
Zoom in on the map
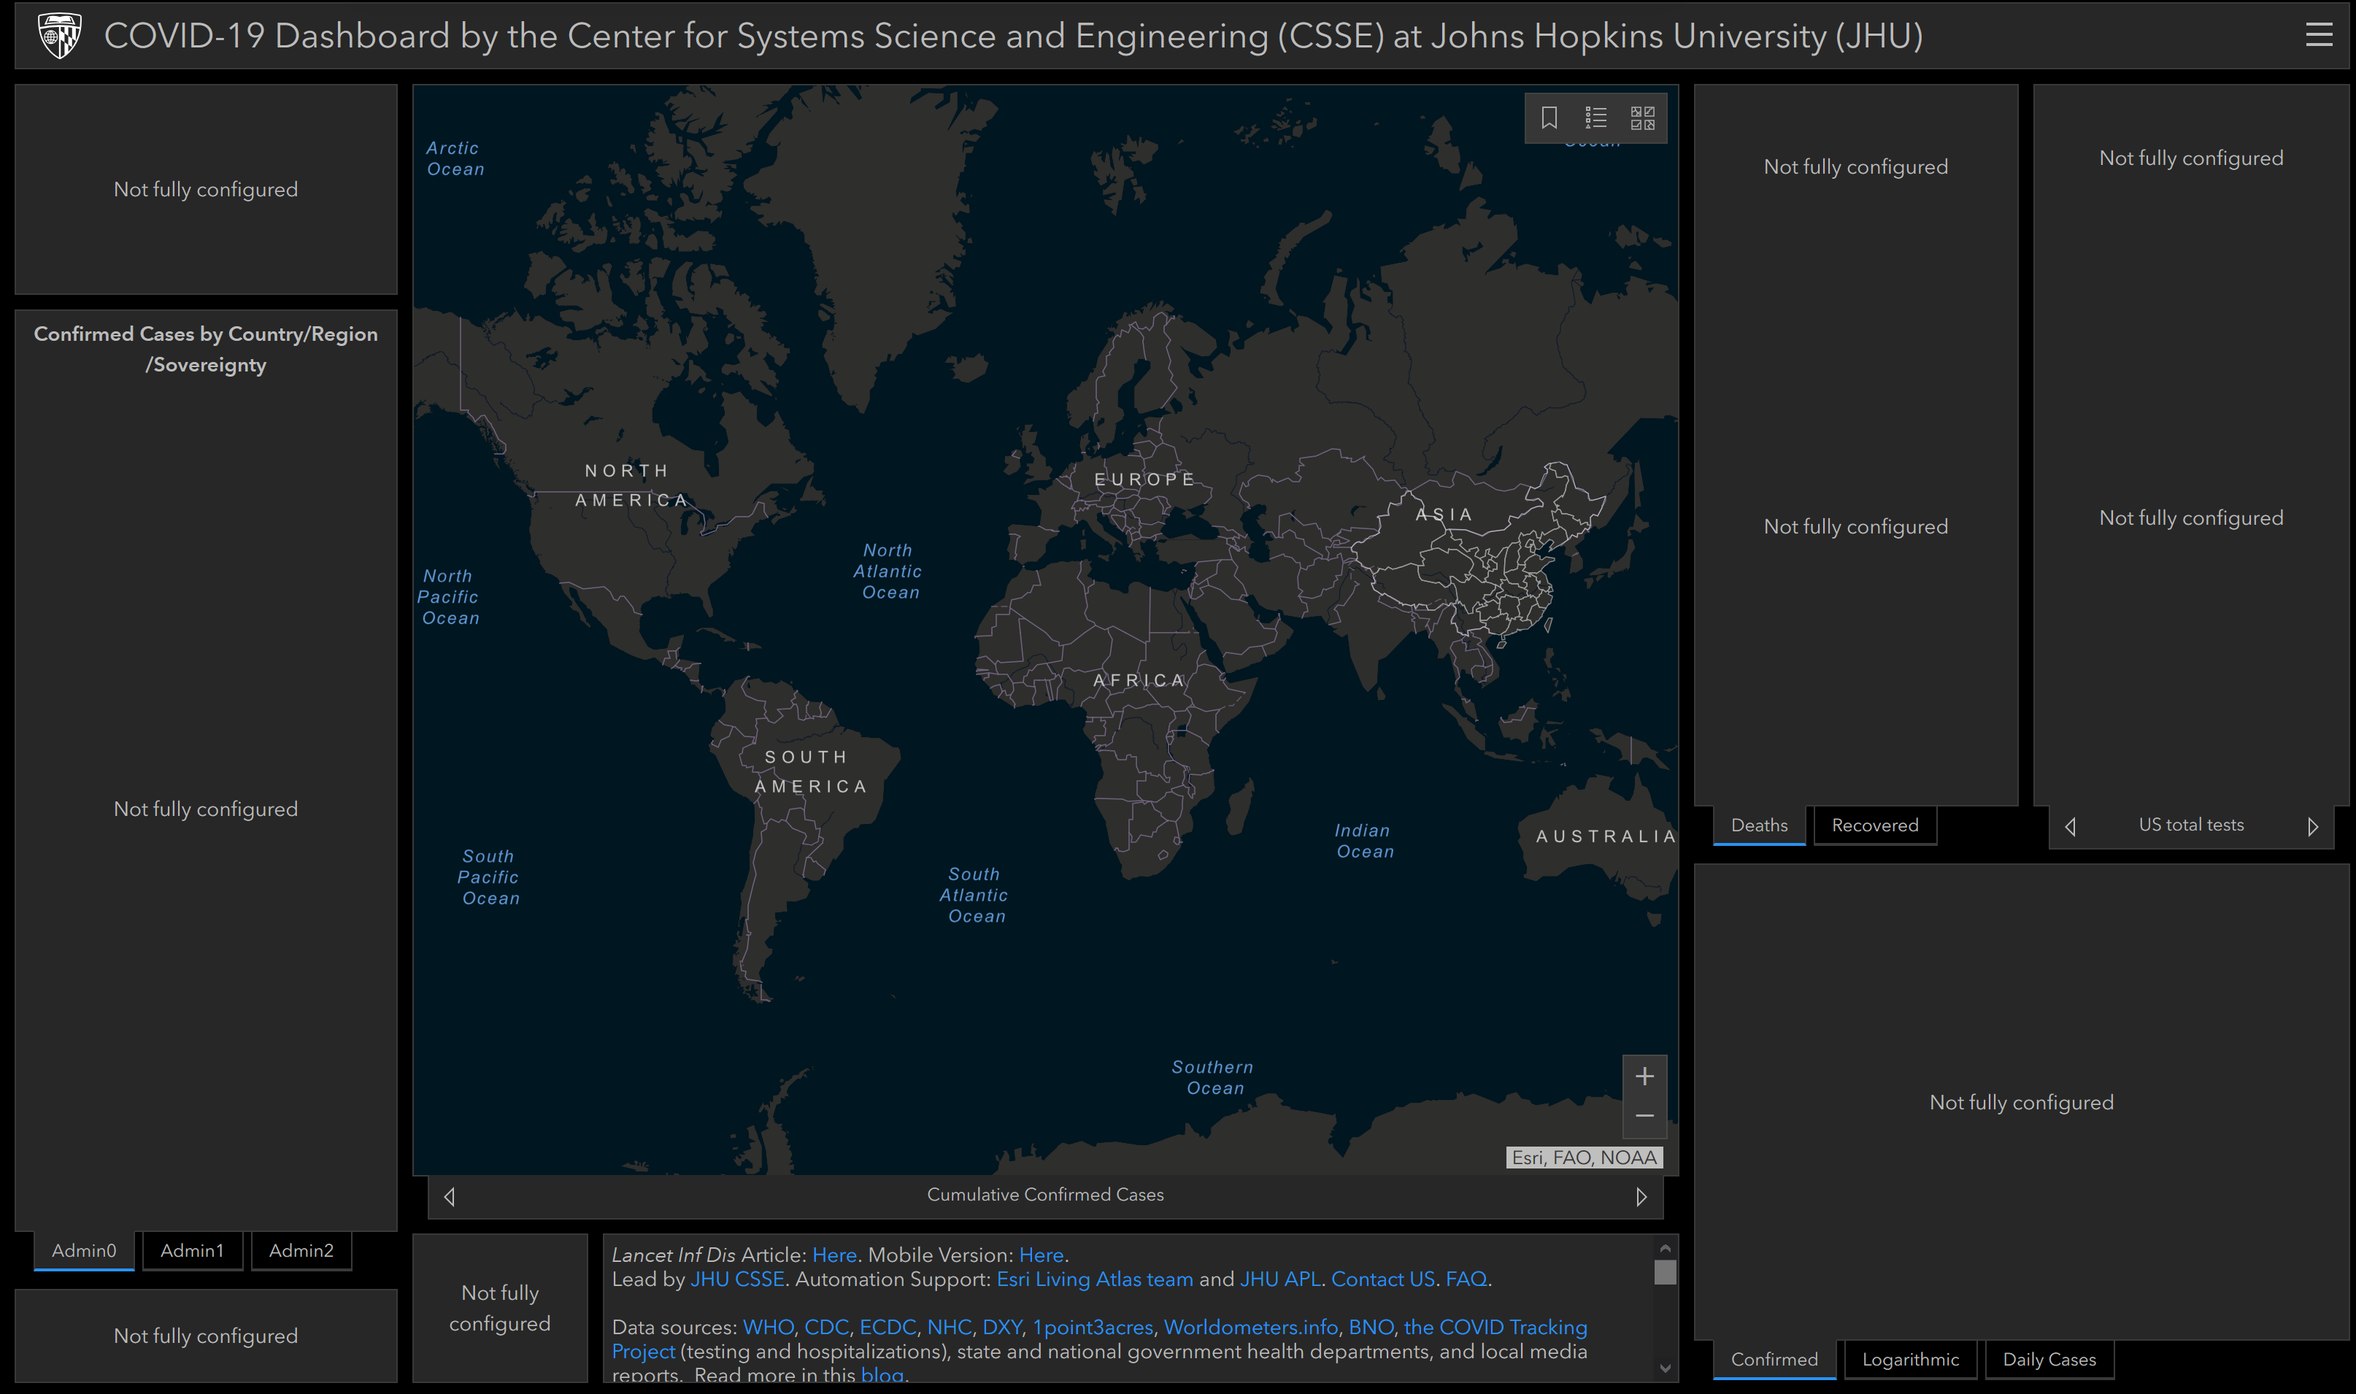1644,1077
